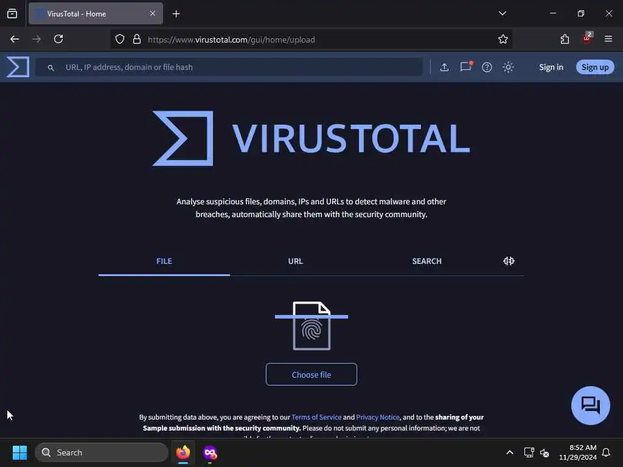Click the taskbar Search box
Viewport: 623px width, 467px height.
(102, 452)
